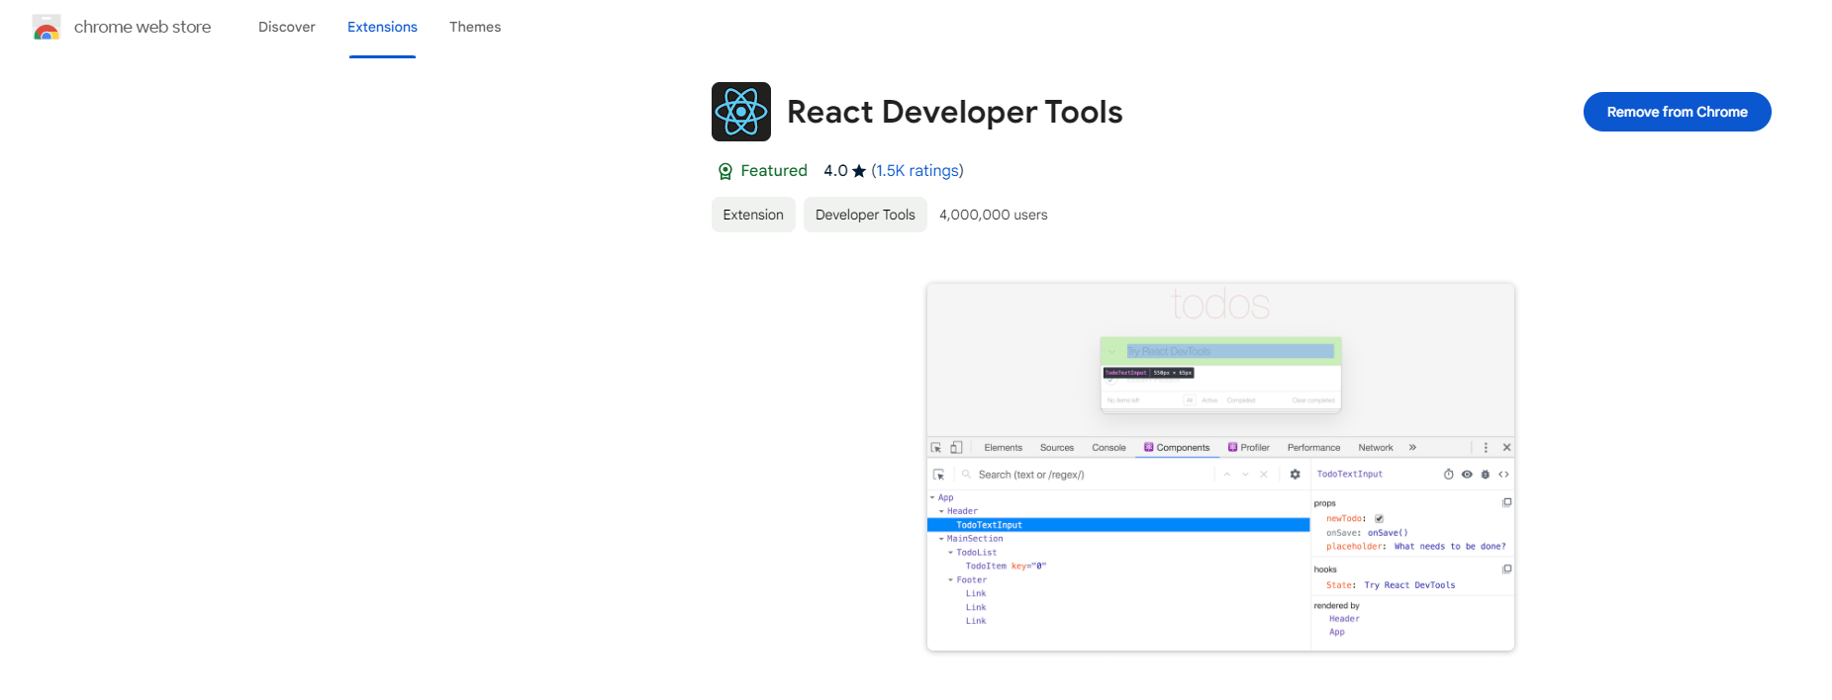This screenshot has height=700, width=1832.
Task: Click the star icon next to 4.0
Action: coord(859,171)
